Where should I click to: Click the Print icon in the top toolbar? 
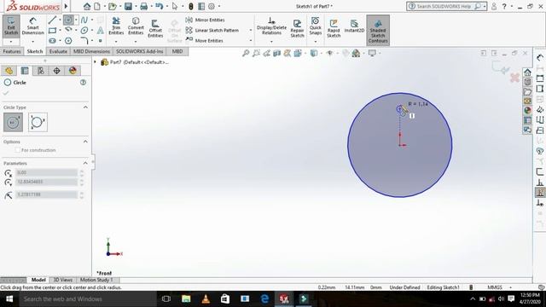coord(144,6)
